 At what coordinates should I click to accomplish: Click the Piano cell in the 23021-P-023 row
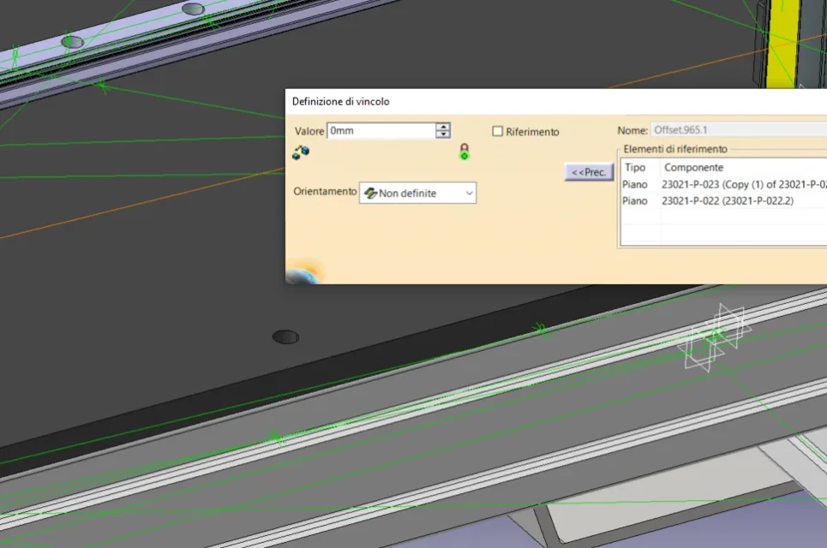click(x=634, y=184)
